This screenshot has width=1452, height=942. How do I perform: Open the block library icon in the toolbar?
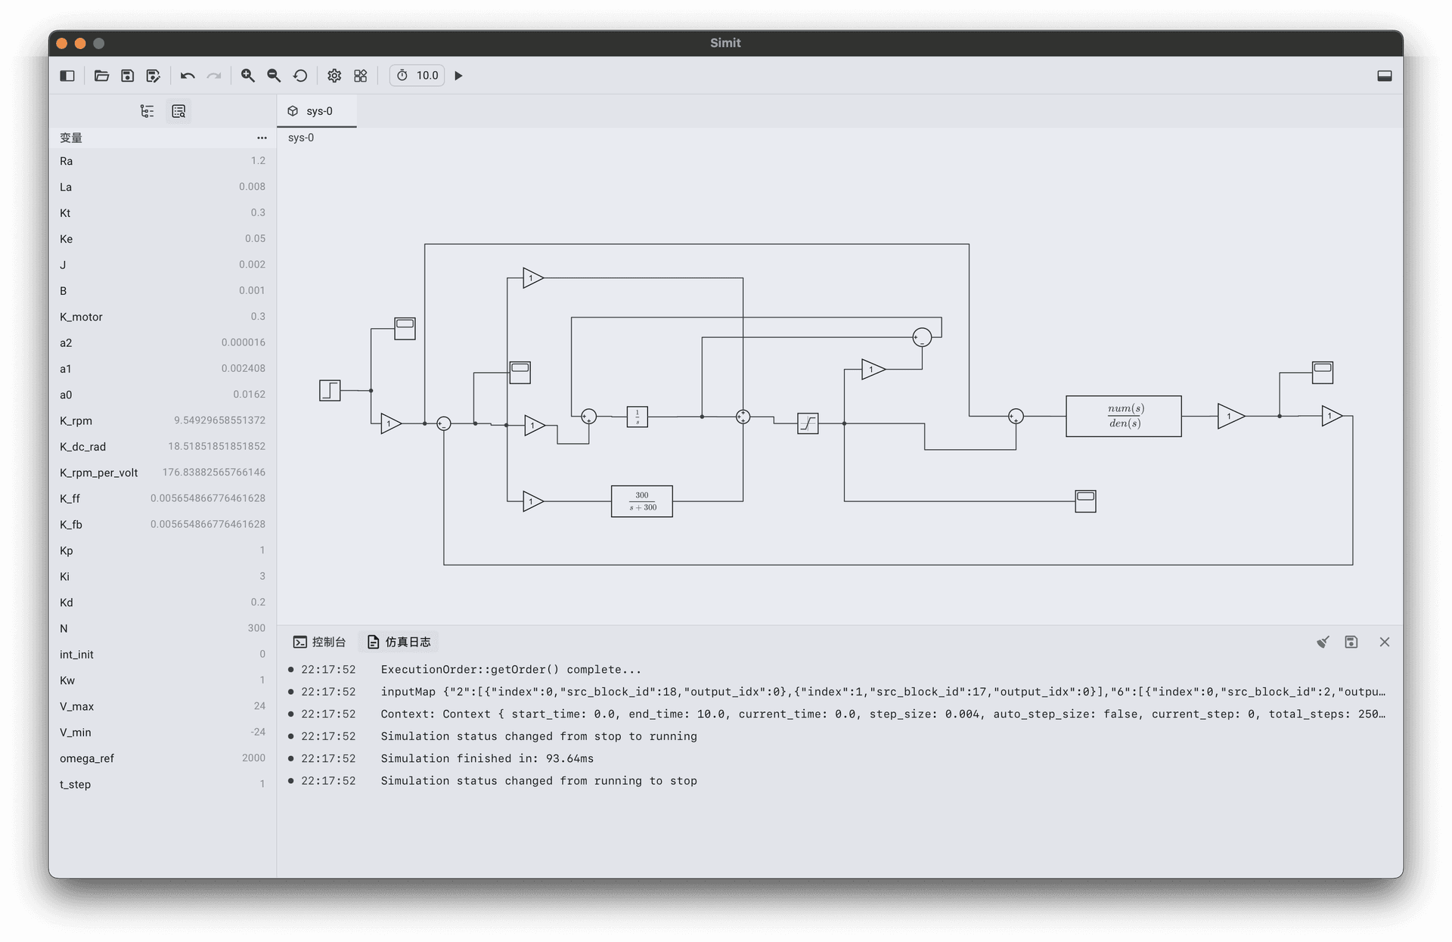360,76
